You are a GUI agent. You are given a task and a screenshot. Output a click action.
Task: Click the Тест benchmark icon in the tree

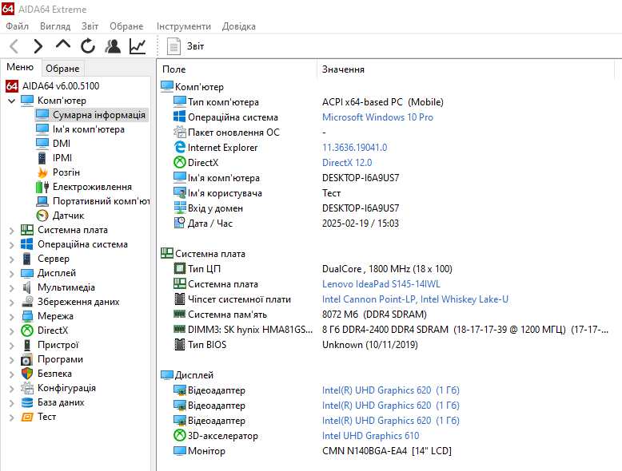pos(27,417)
